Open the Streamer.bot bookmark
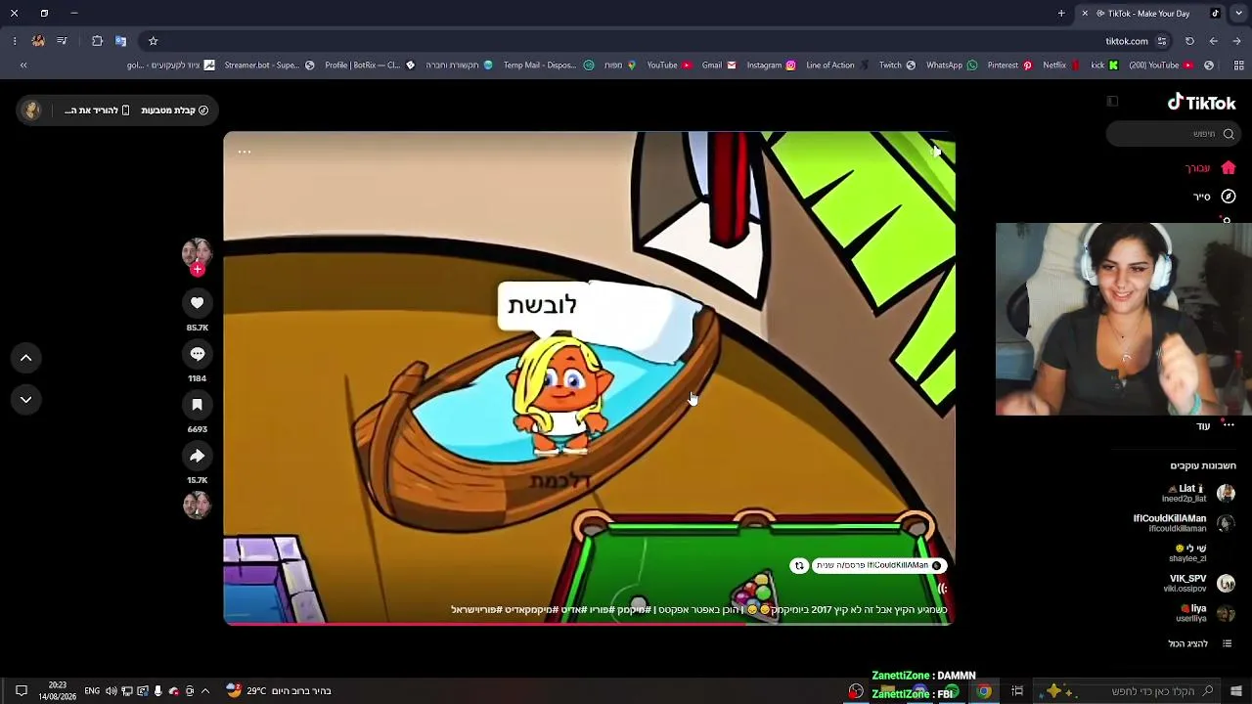Viewport: 1252px width, 704px height. click(x=269, y=66)
